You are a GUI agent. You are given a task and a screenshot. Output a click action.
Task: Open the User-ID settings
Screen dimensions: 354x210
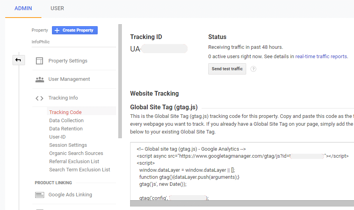pos(57,137)
